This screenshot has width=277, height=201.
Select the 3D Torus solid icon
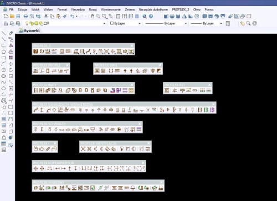tap(197, 16)
